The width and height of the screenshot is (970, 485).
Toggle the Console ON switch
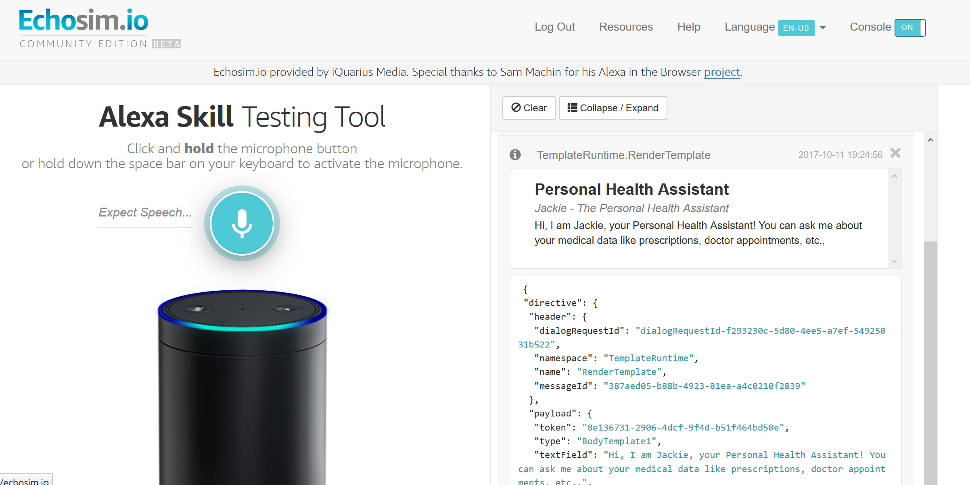(x=910, y=27)
